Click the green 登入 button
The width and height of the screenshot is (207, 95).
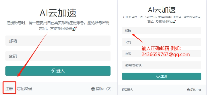click(x=58, y=71)
